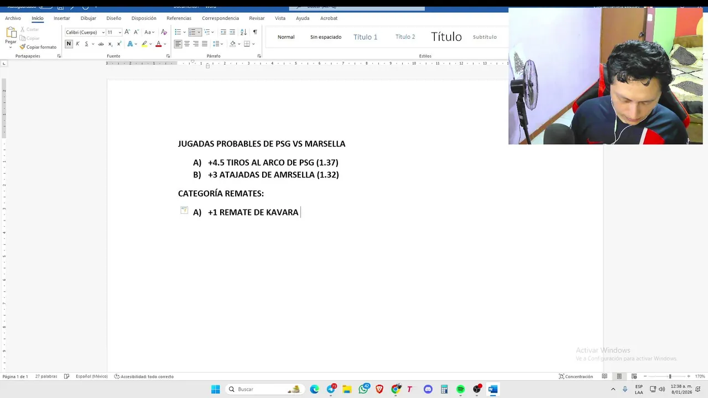Toggle subscript formatting
The height and width of the screenshot is (398, 708).
click(x=110, y=44)
